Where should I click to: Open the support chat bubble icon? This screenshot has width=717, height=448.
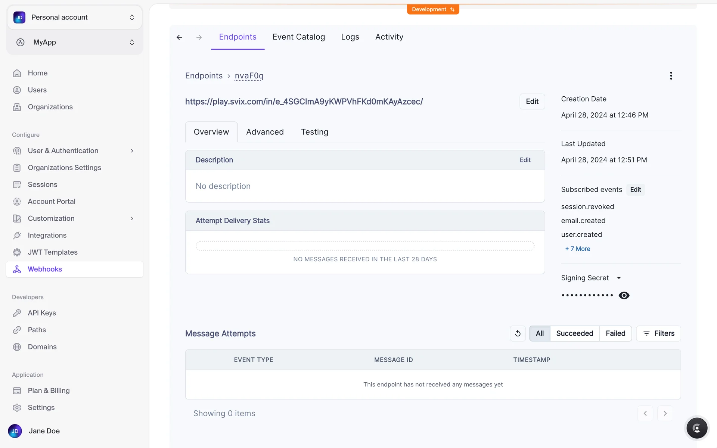(x=696, y=428)
